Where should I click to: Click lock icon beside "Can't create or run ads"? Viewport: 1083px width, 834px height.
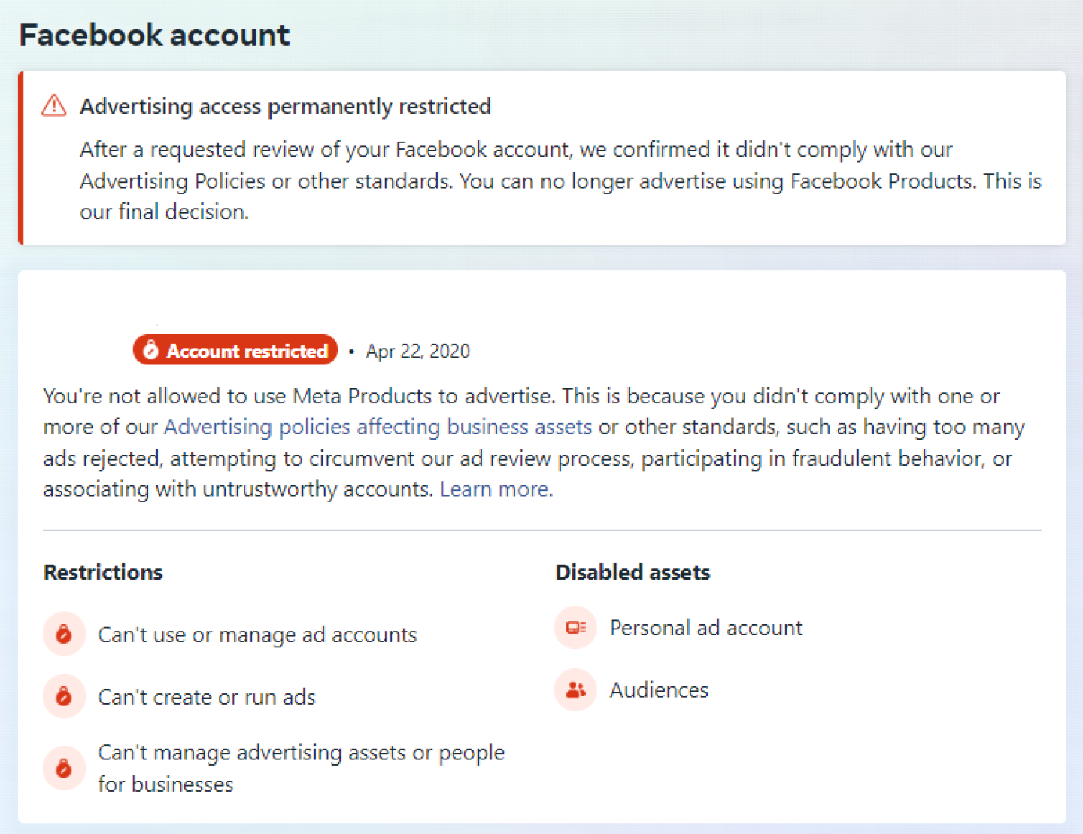[64, 696]
